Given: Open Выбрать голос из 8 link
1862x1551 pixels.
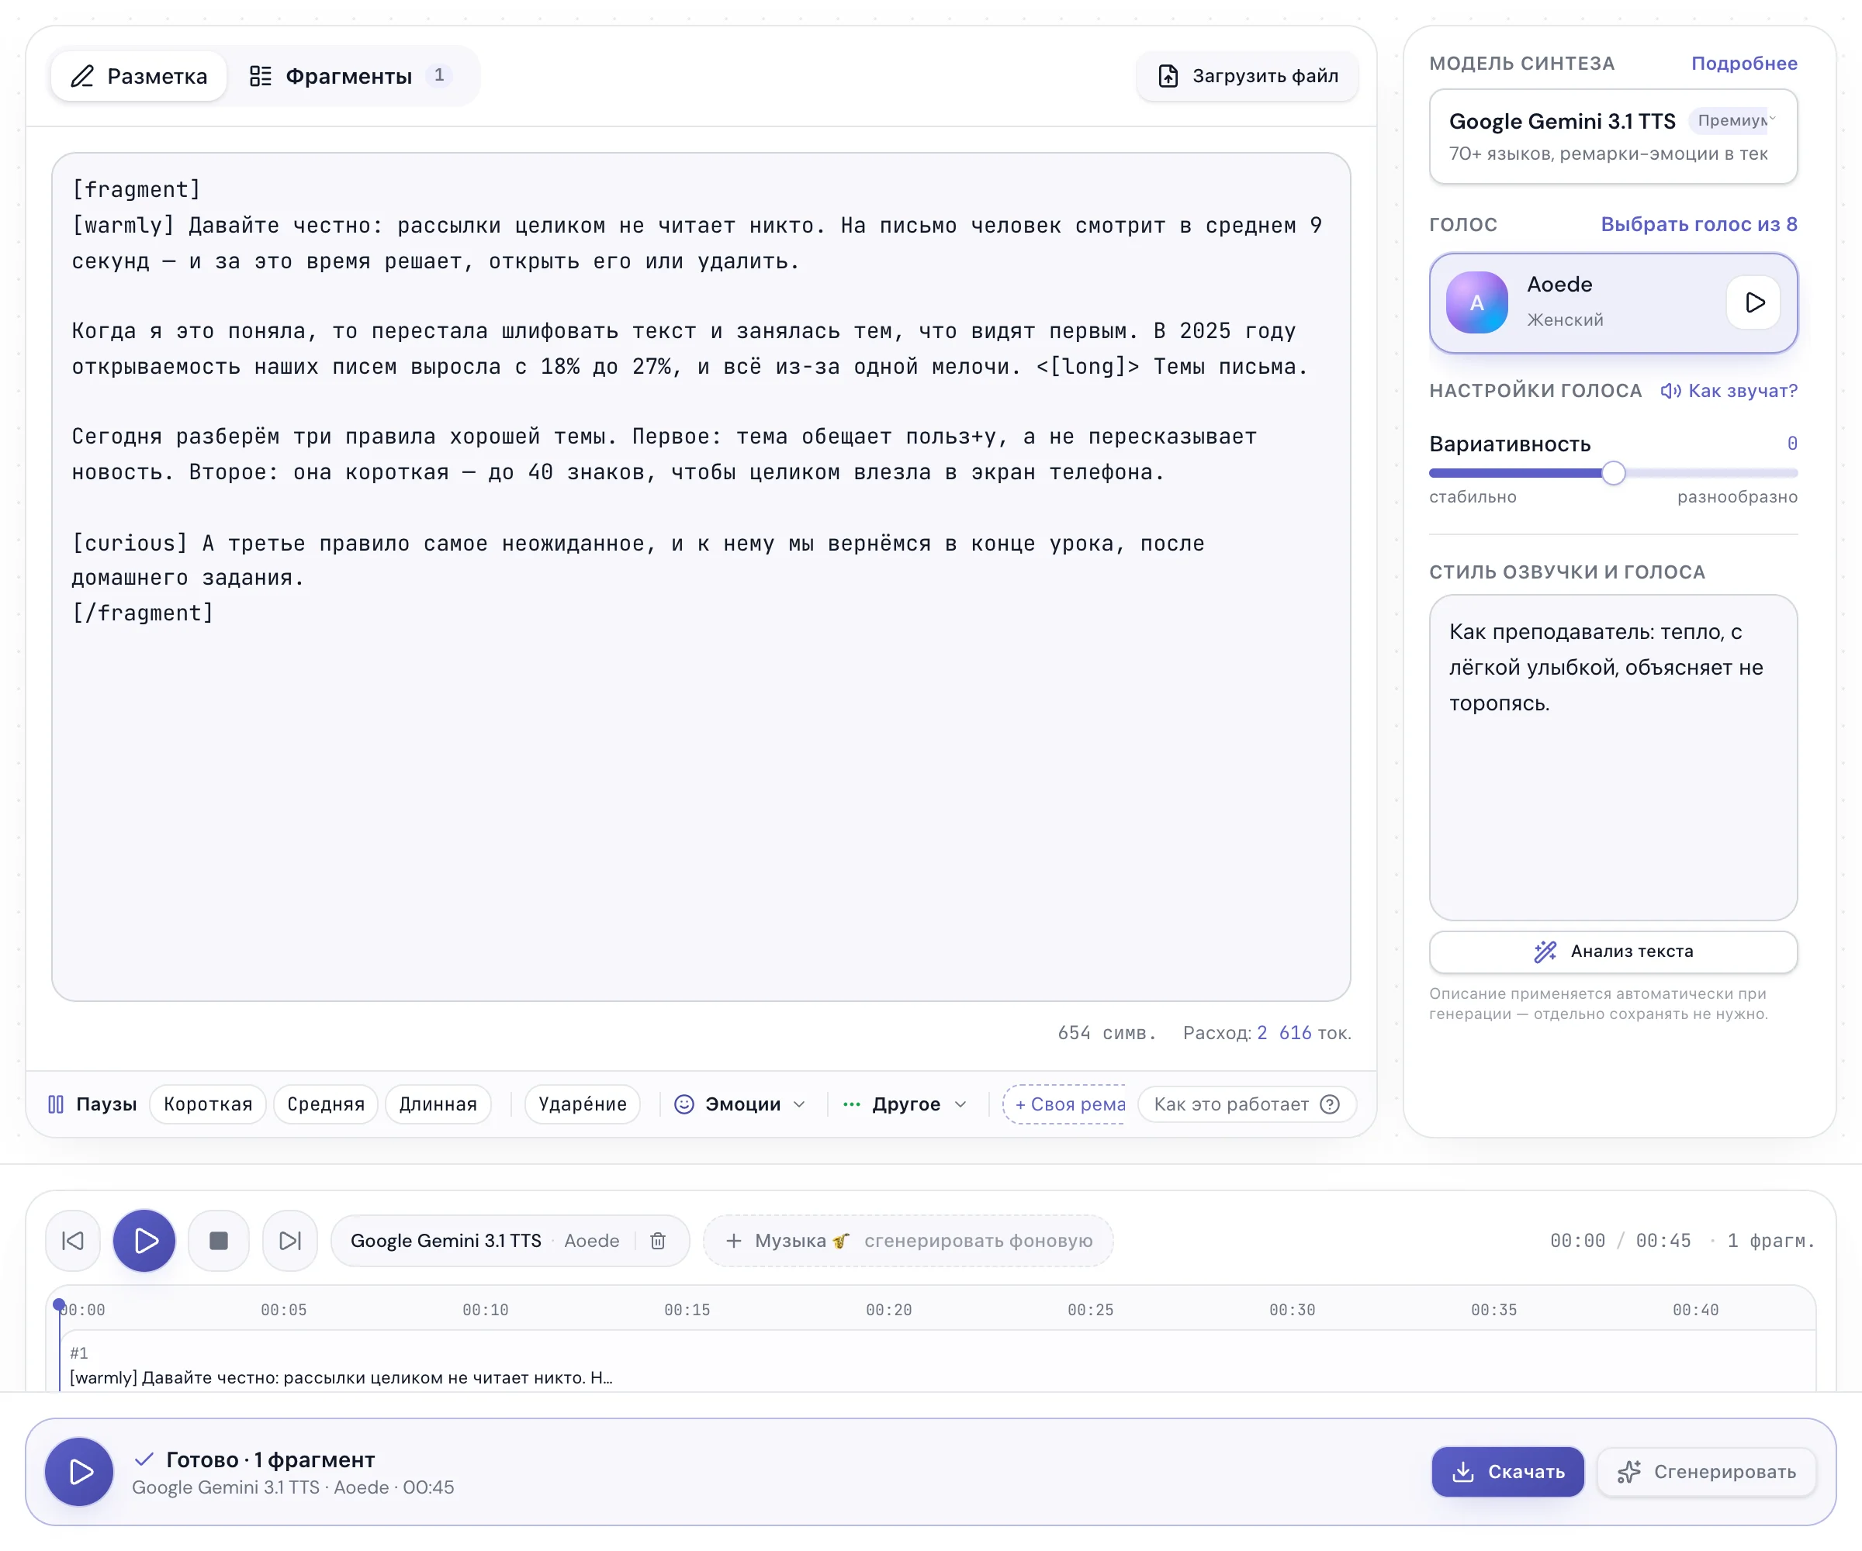Looking at the screenshot, I should pos(1699,224).
